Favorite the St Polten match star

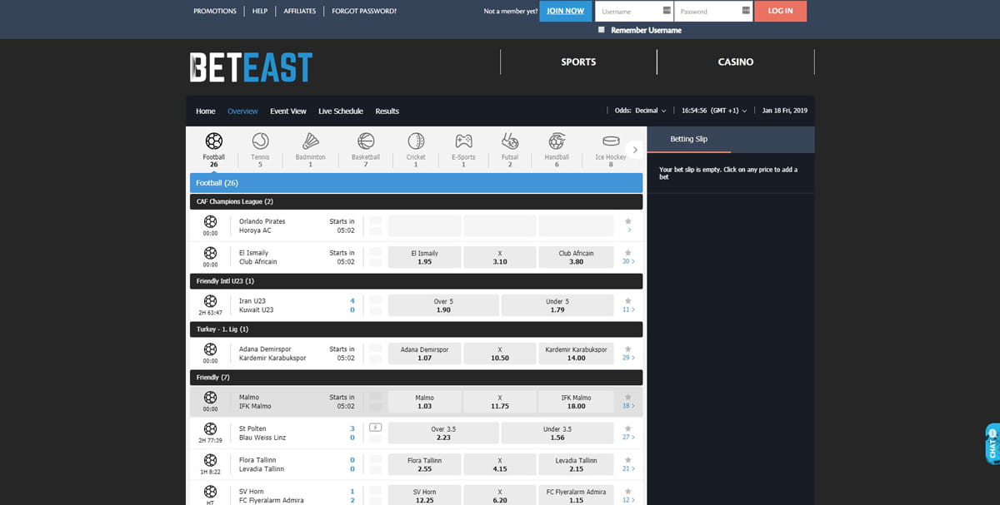click(x=628, y=428)
